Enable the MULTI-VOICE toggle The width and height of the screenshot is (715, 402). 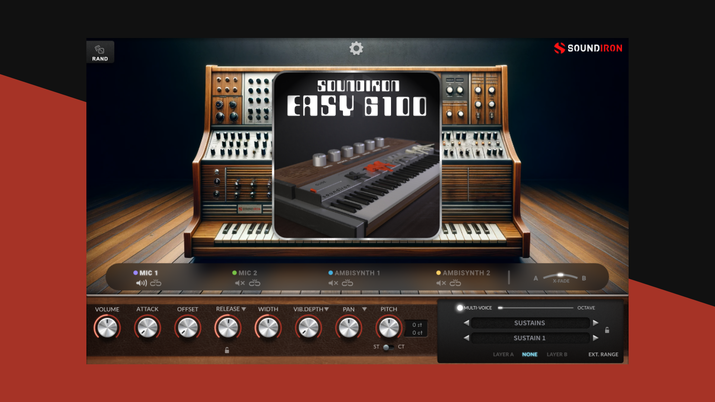pyautogui.click(x=460, y=308)
